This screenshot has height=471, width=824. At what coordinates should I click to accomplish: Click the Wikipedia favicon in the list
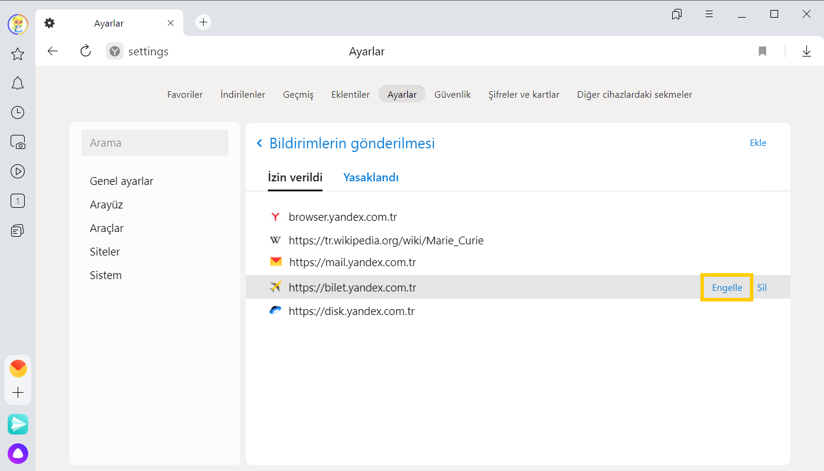[275, 240]
